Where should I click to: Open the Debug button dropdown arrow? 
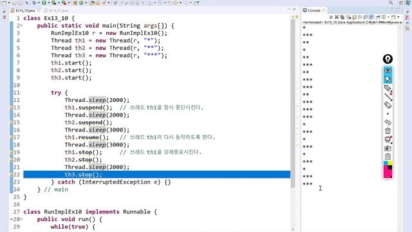pyautogui.click(x=39, y=3)
